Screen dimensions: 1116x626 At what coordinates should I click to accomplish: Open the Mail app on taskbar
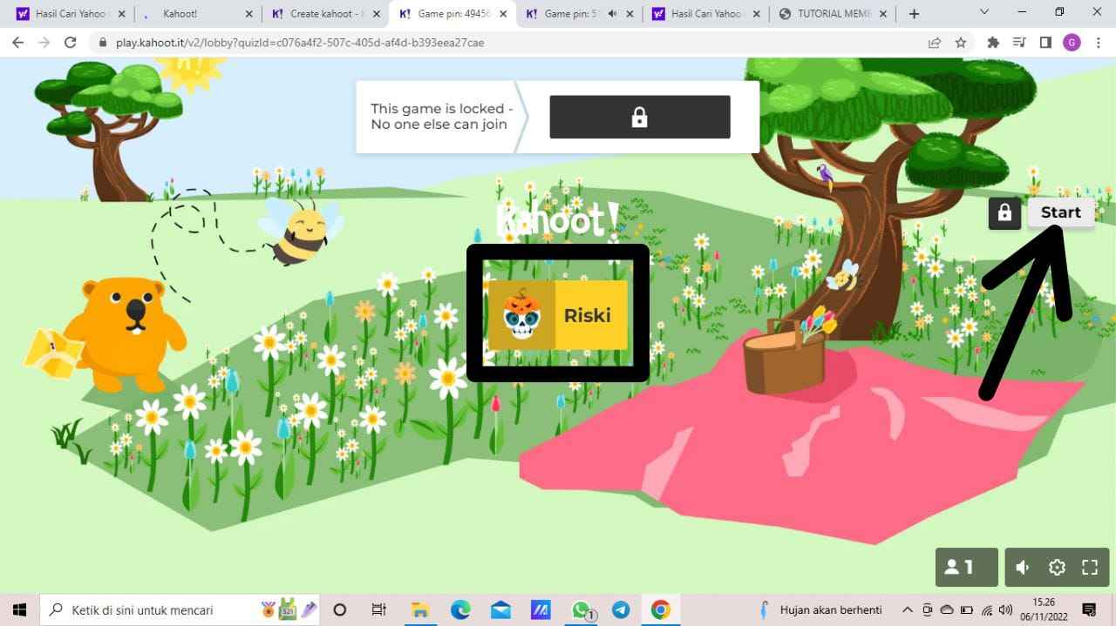[500, 609]
